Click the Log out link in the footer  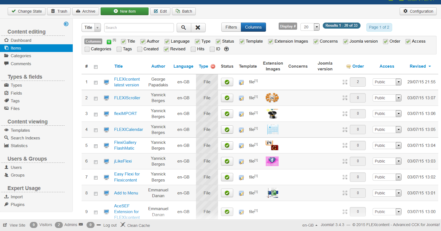tap(110, 225)
